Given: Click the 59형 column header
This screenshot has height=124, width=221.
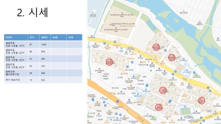Looking at the screenshot, I should coord(74,38).
